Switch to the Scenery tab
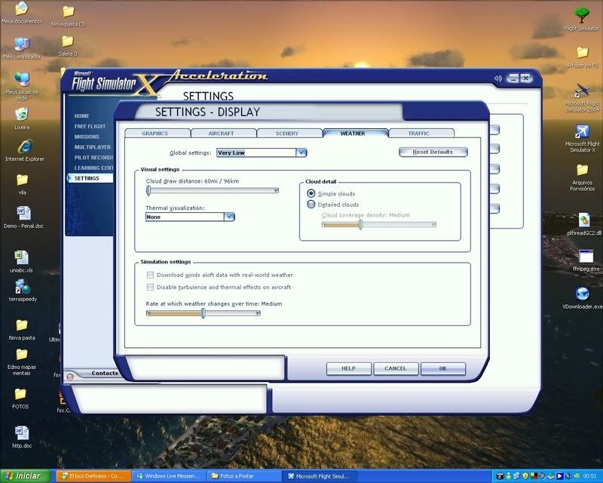Viewport: 603px width, 483px height. [x=287, y=134]
